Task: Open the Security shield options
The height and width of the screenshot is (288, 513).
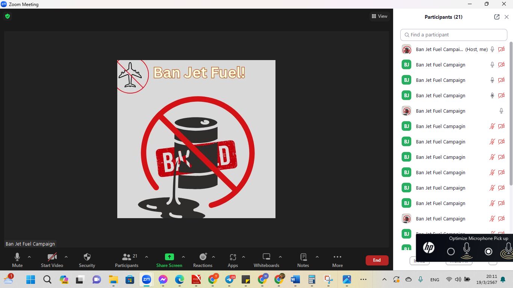Action: pos(87,257)
